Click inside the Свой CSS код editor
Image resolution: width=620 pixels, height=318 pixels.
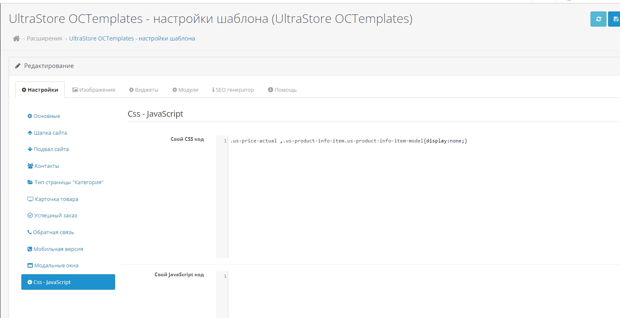tap(410, 196)
